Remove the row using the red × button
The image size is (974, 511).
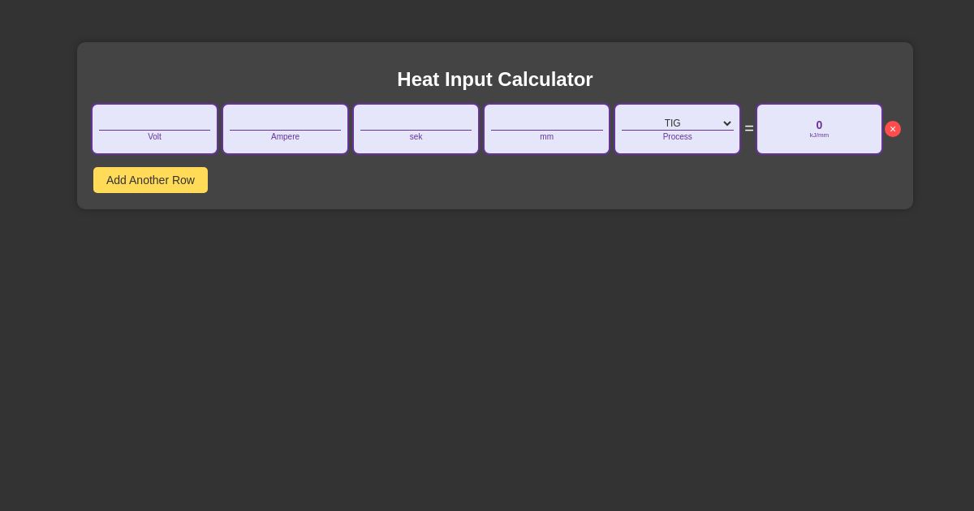tap(893, 129)
